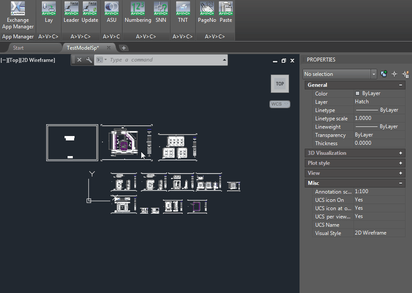The width and height of the screenshot is (412, 293).
Task: Edit the Thickness 0.0000 value
Action: 379,143
